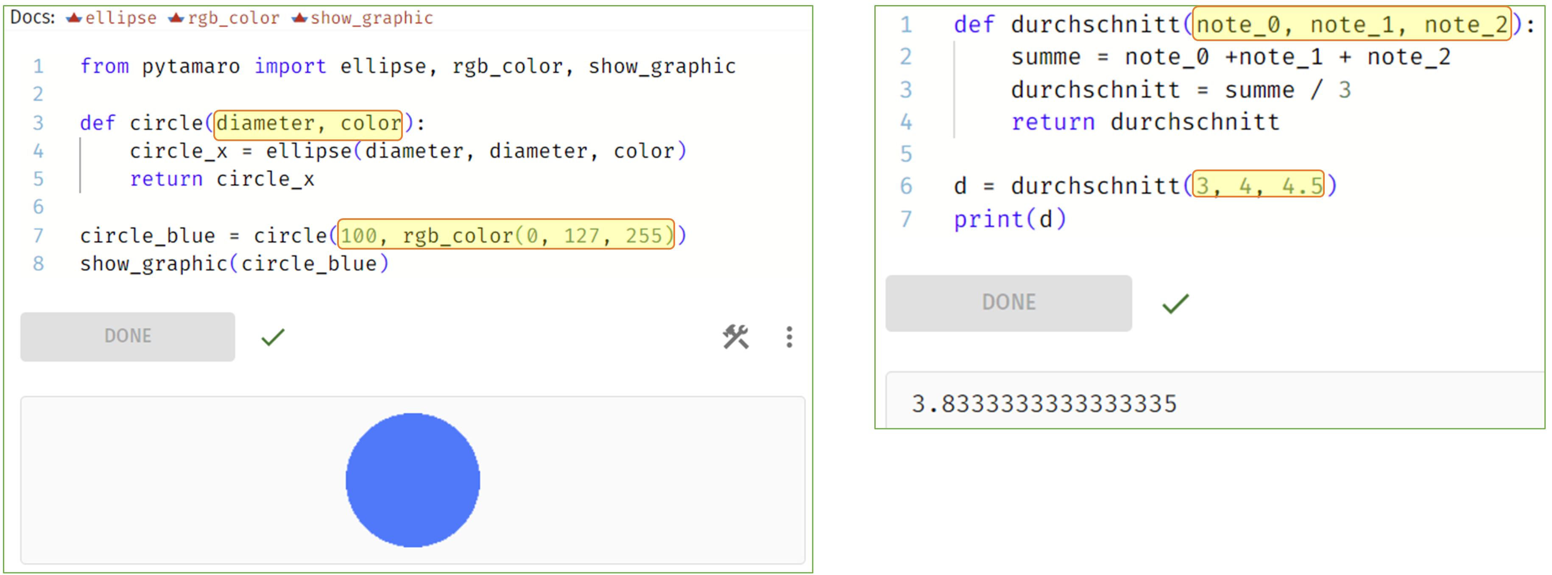The image size is (1552, 575).
Task: Click the ellipse docs icon
Action: [74, 18]
